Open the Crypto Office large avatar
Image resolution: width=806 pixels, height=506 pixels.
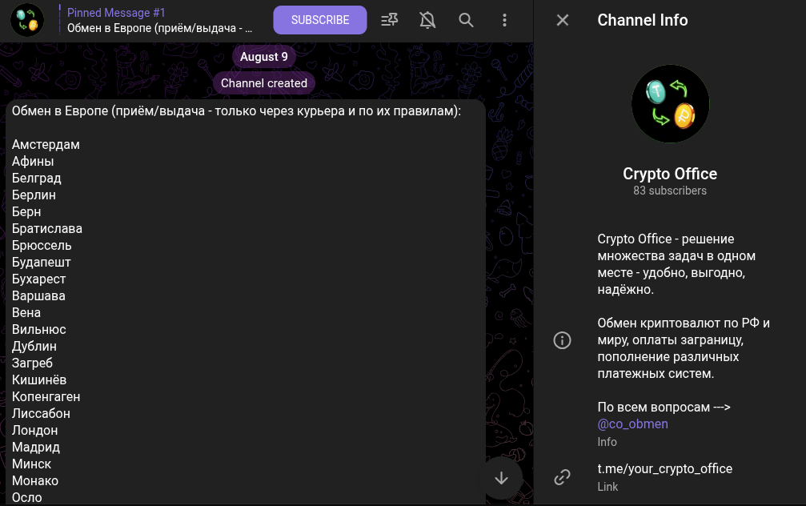670,104
